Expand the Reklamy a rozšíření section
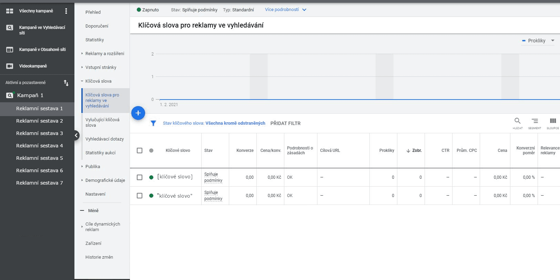This screenshot has height=280, width=560. pyautogui.click(x=105, y=54)
